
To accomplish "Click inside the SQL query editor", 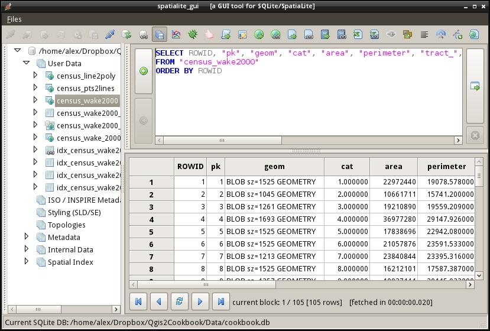I will 309,92.
